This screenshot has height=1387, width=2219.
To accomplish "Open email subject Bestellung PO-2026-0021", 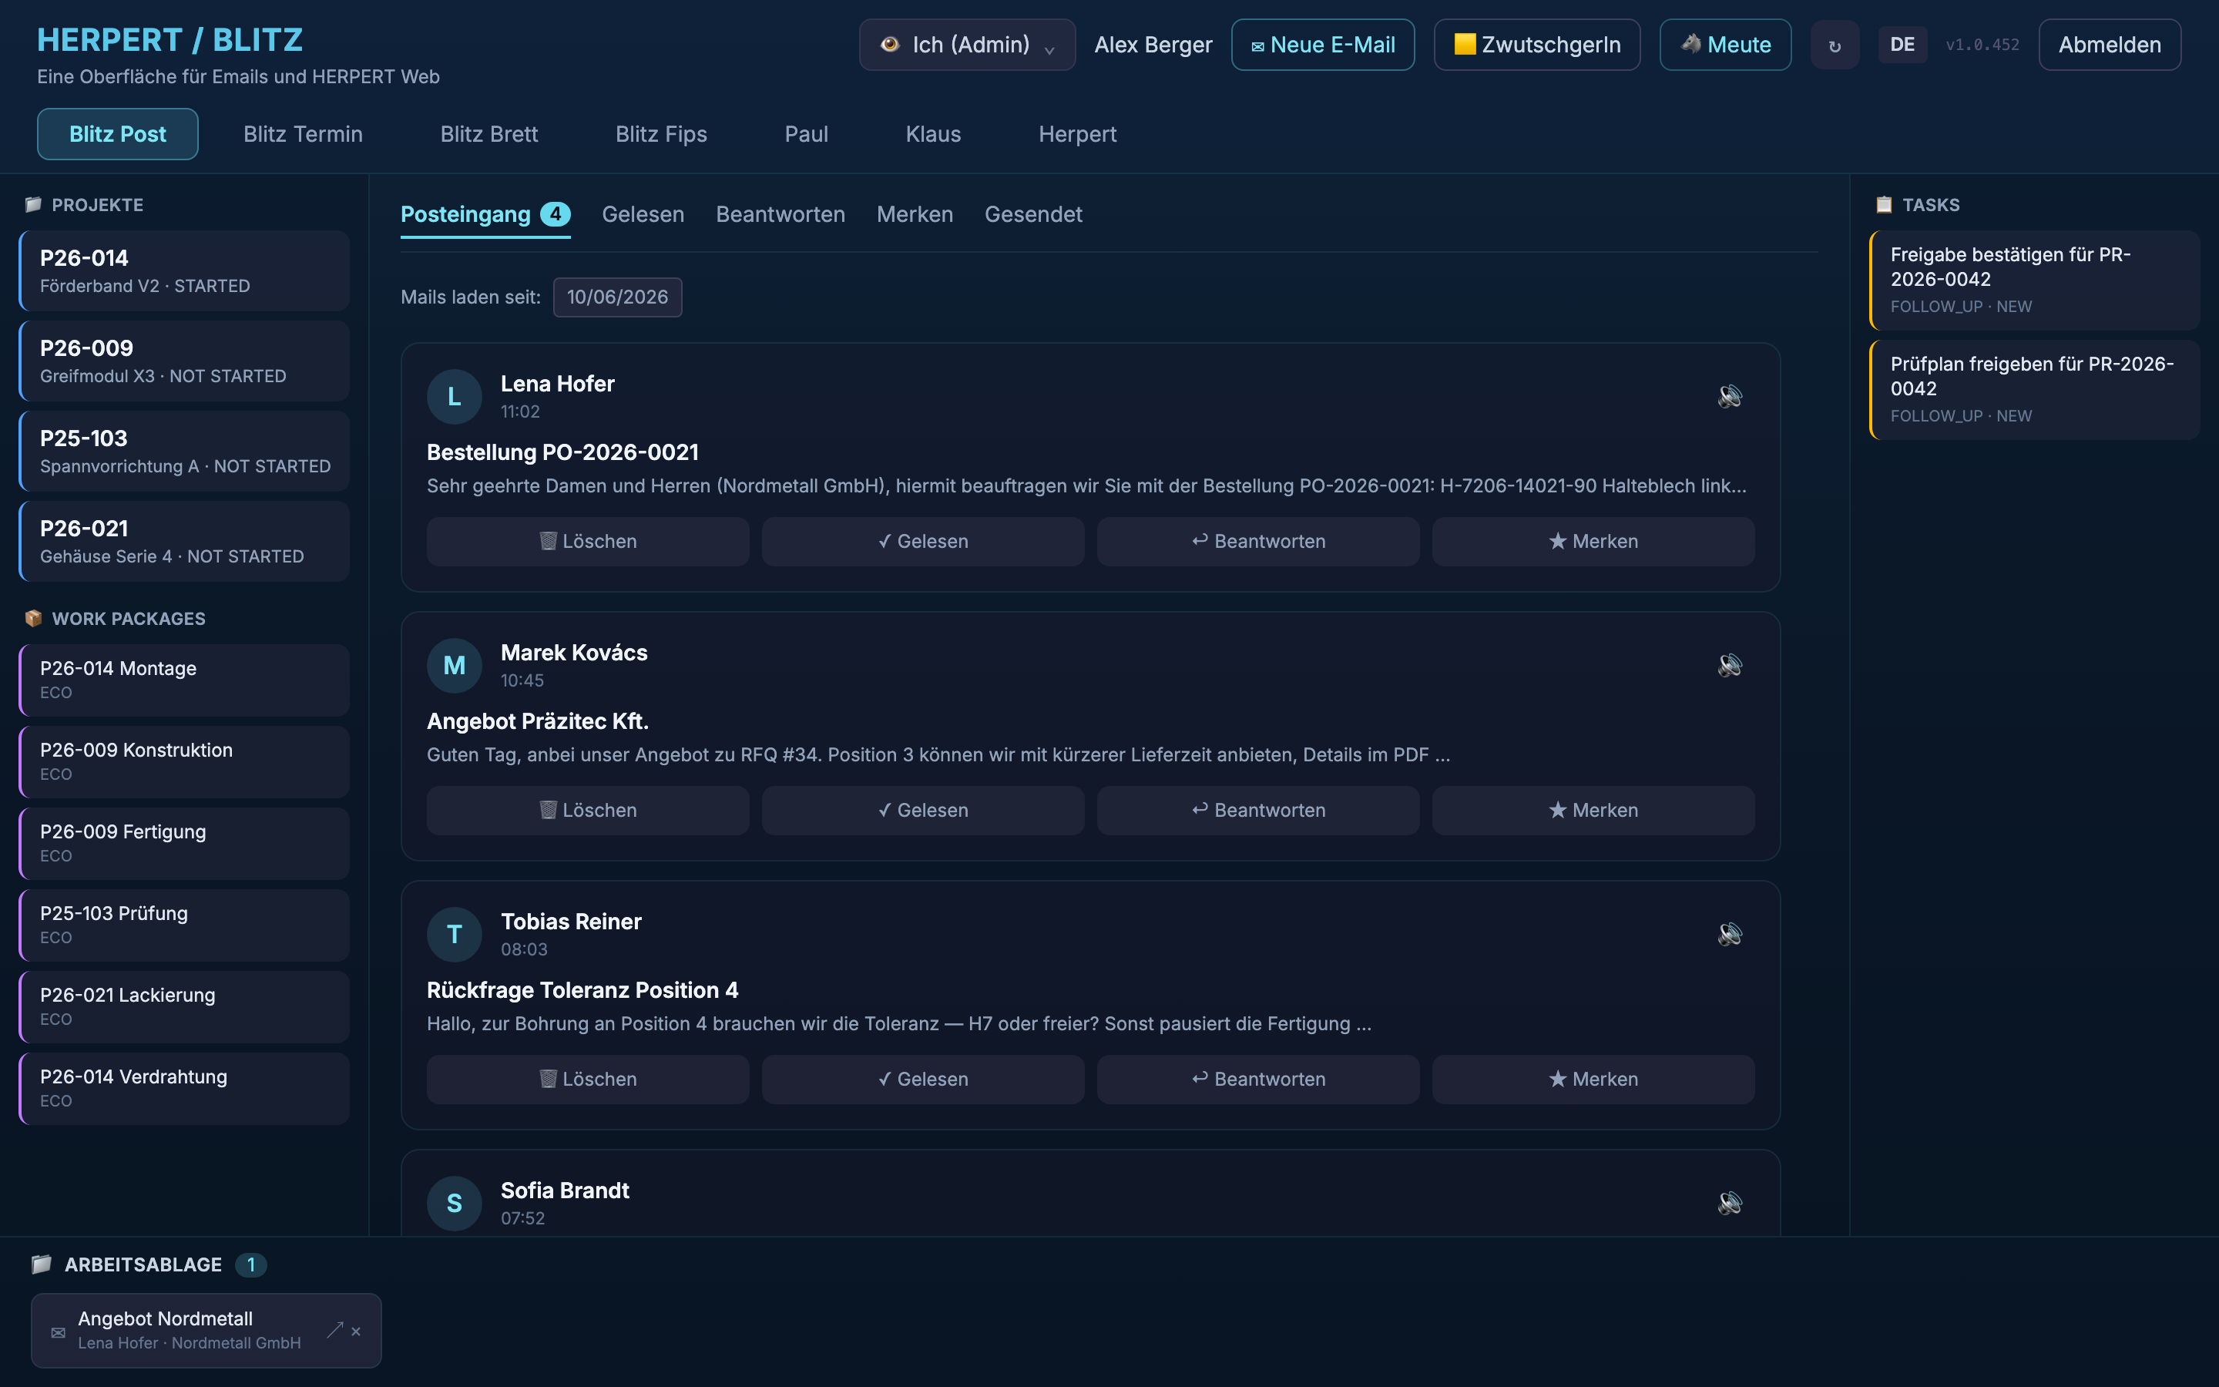I will coord(562,452).
